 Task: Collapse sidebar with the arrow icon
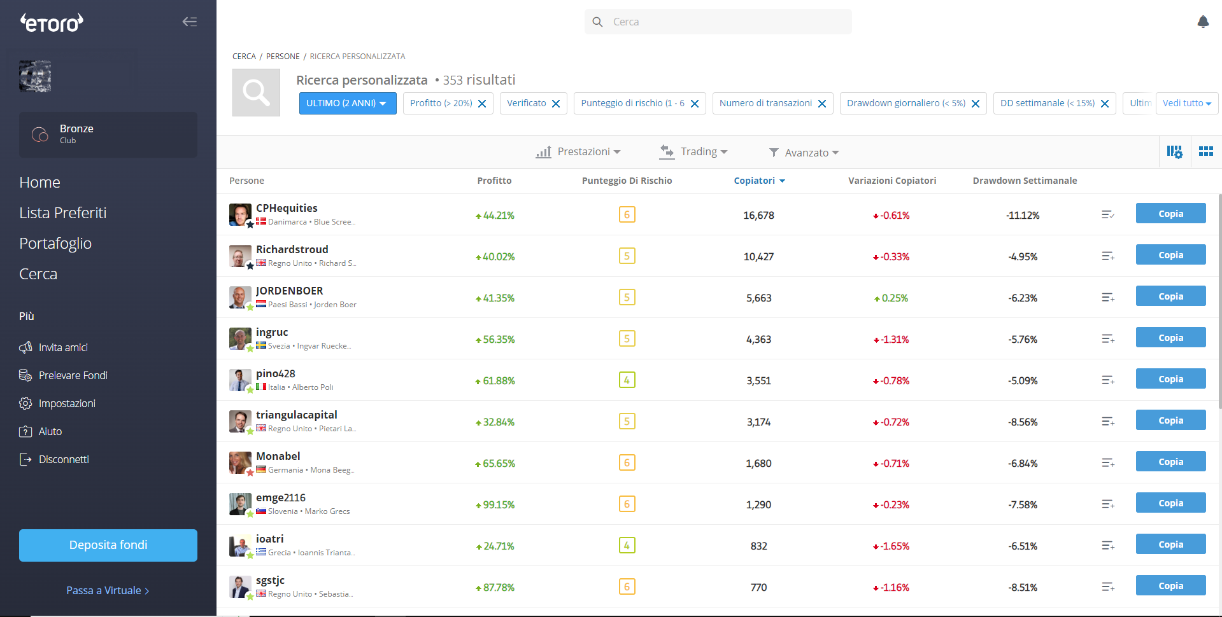(x=190, y=22)
